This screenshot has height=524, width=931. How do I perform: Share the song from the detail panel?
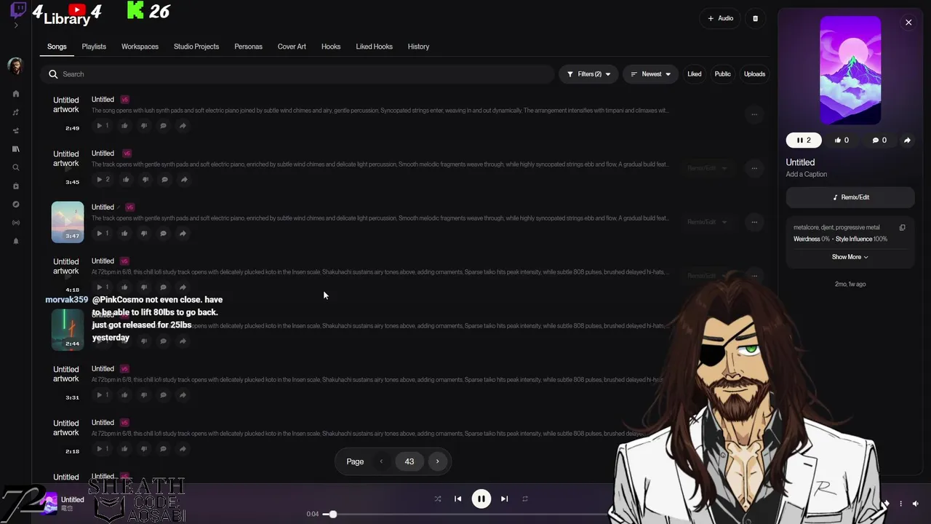907,140
